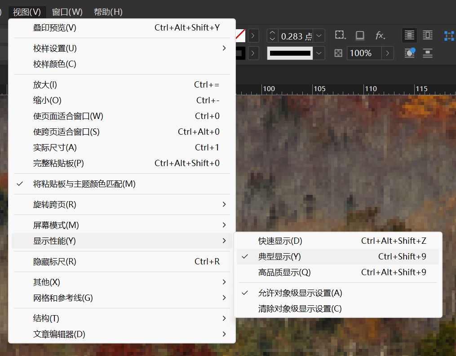456x356 pixels.
Task: Select the highlighted text wrap icon
Action: coord(409,35)
